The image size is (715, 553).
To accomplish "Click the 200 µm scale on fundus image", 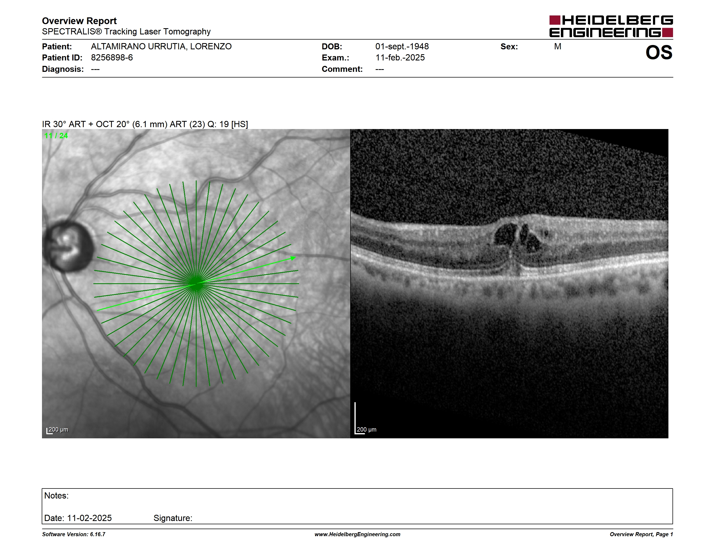I will click(57, 430).
